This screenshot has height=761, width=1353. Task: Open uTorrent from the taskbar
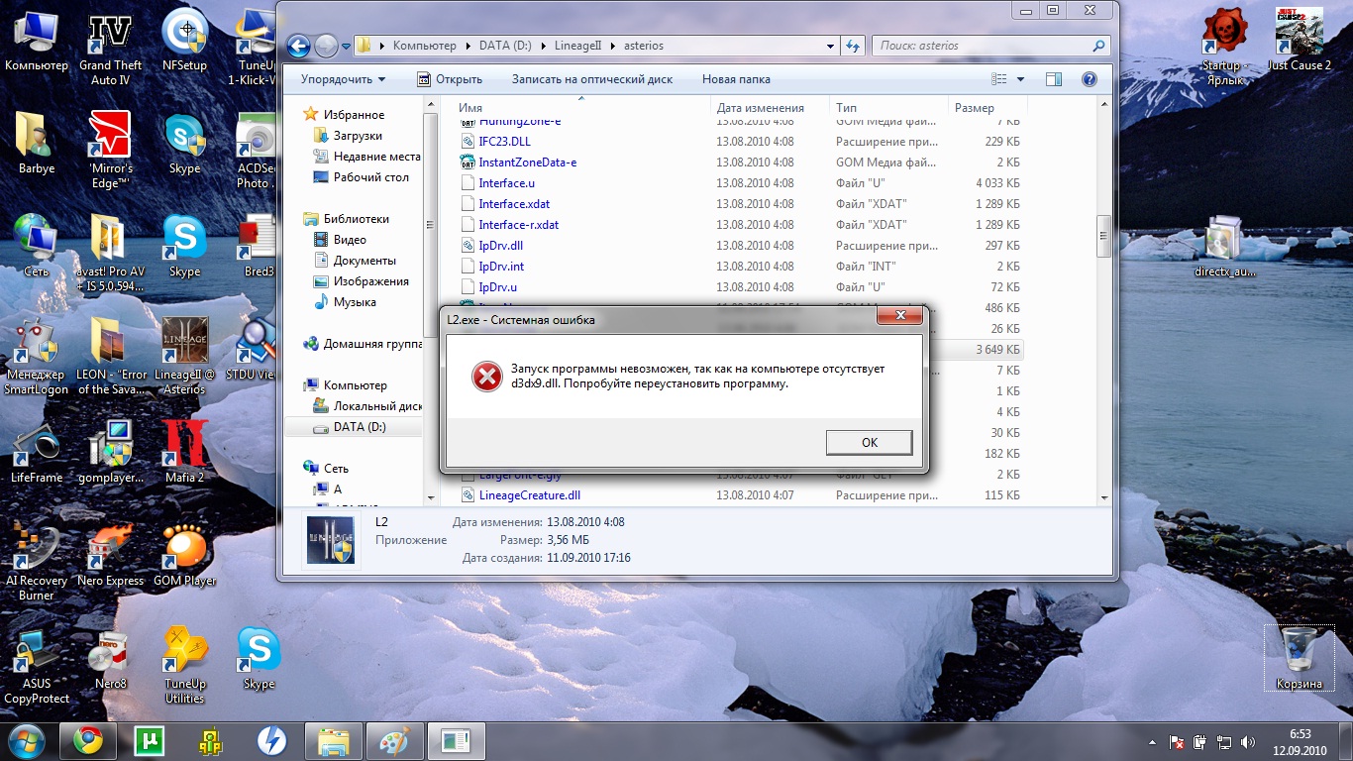coord(149,740)
